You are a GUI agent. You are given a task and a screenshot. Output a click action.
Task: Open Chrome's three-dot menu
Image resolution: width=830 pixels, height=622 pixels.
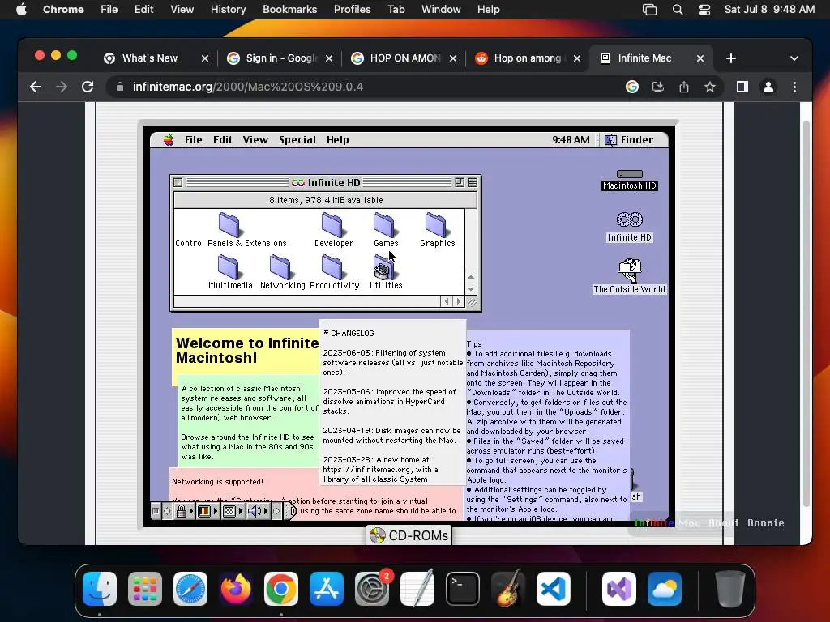[794, 87]
